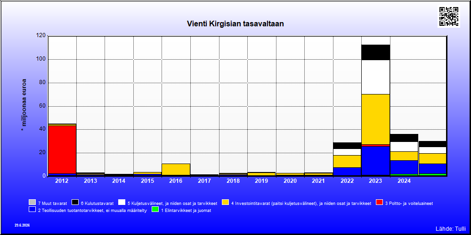Viewport: 471px width, 235px height.
Task: Click the x-axis label 2020
Action: pyautogui.click(x=290, y=181)
